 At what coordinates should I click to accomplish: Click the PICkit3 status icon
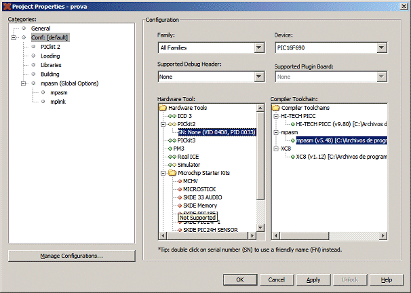172,140
